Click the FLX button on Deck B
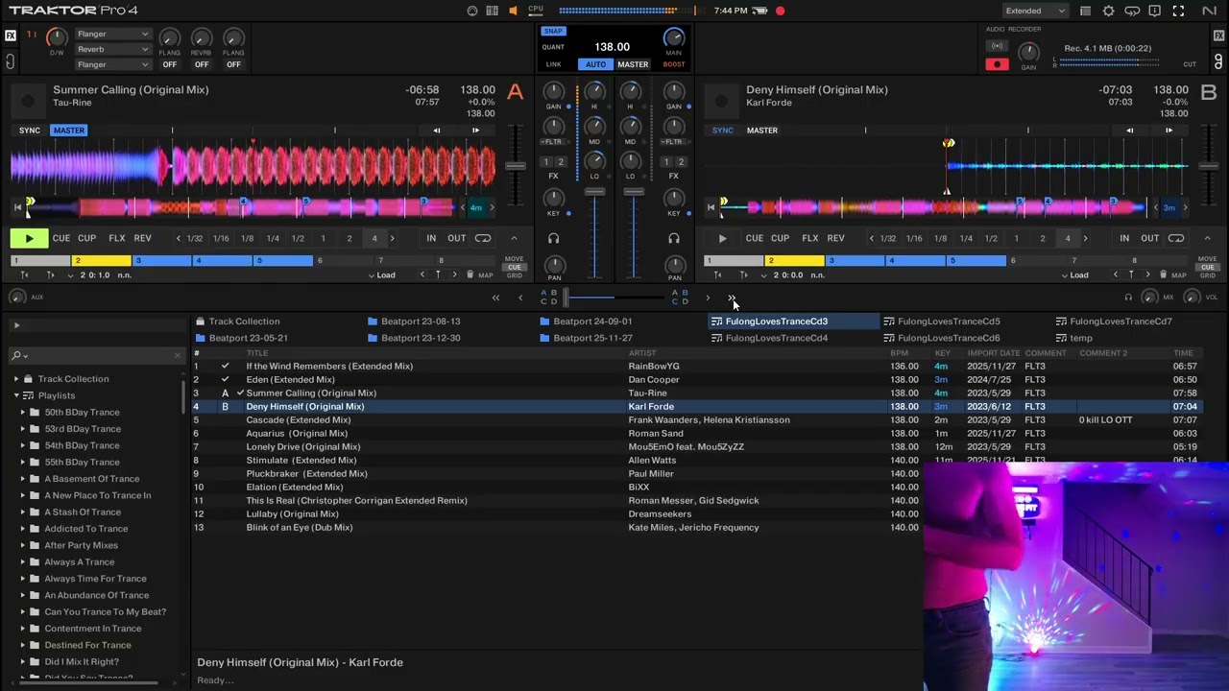Viewport: 1229px width, 691px height. [x=810, y=238]
